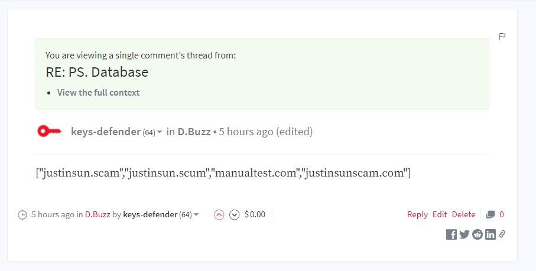
Task: Open RE: PS. Database thread title
Action: point(97,73)
